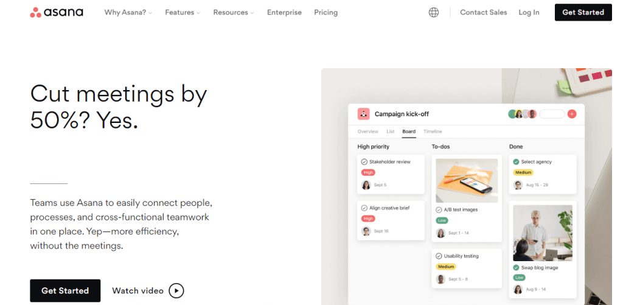Click the Cut meetings by 50% headline
This screenshot has height=305, width=623.
tap(119, 107)
